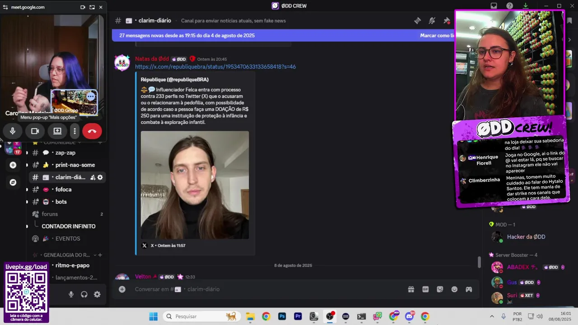578x325 pixels.
Task: Click 'Marcar como lido' in new messages bar
Action: pyautogui.click(x=436, y=35)
